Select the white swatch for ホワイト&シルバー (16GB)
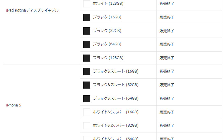 click(87, 112)
